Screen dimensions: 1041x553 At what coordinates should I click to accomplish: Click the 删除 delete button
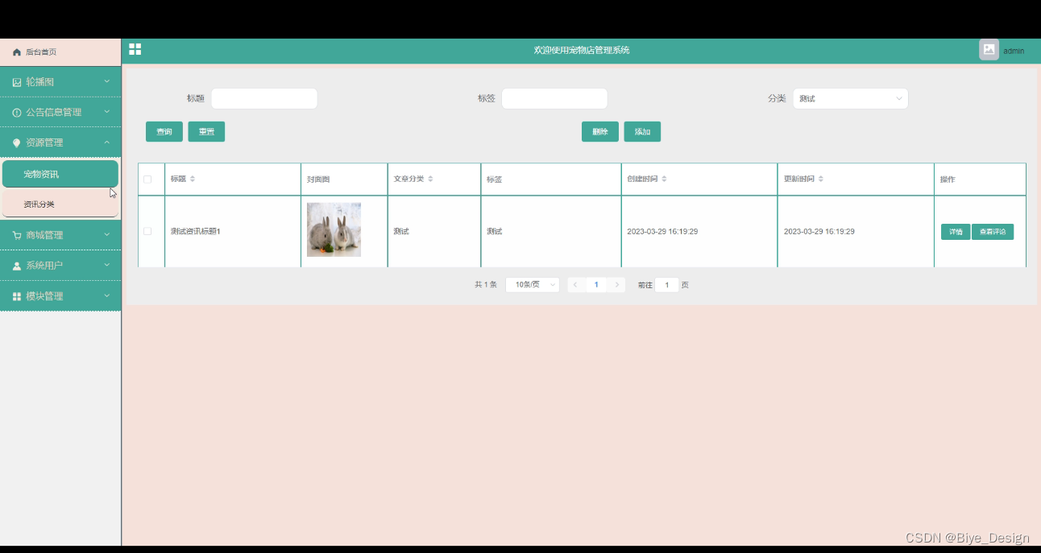[x=600, y=132]
